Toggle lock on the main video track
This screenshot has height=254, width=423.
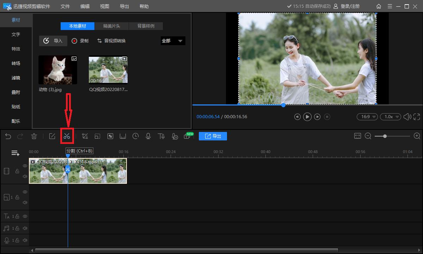click(17, 171)
